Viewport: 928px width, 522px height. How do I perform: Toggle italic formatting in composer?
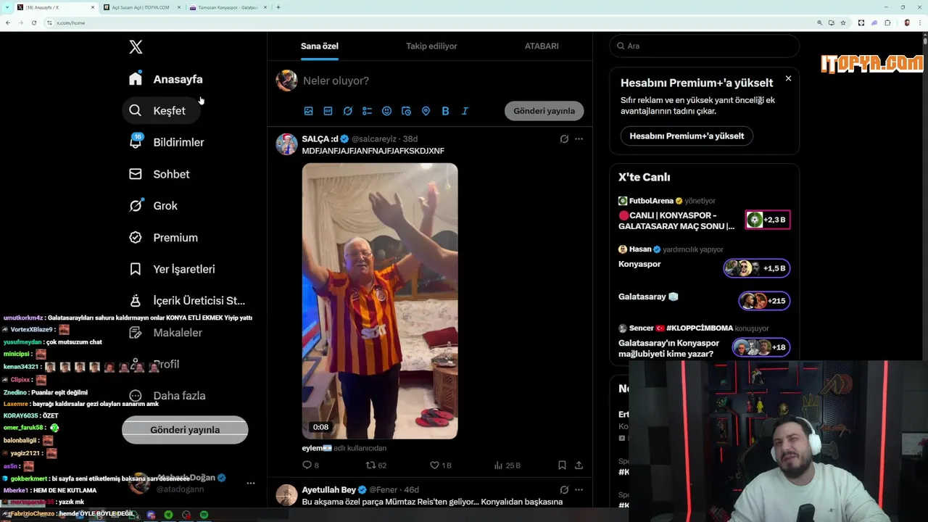pos(465,111)
